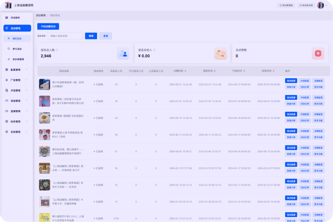Click the 2,946 total registrations value
The image size is (333, 222).
[46, 56]
